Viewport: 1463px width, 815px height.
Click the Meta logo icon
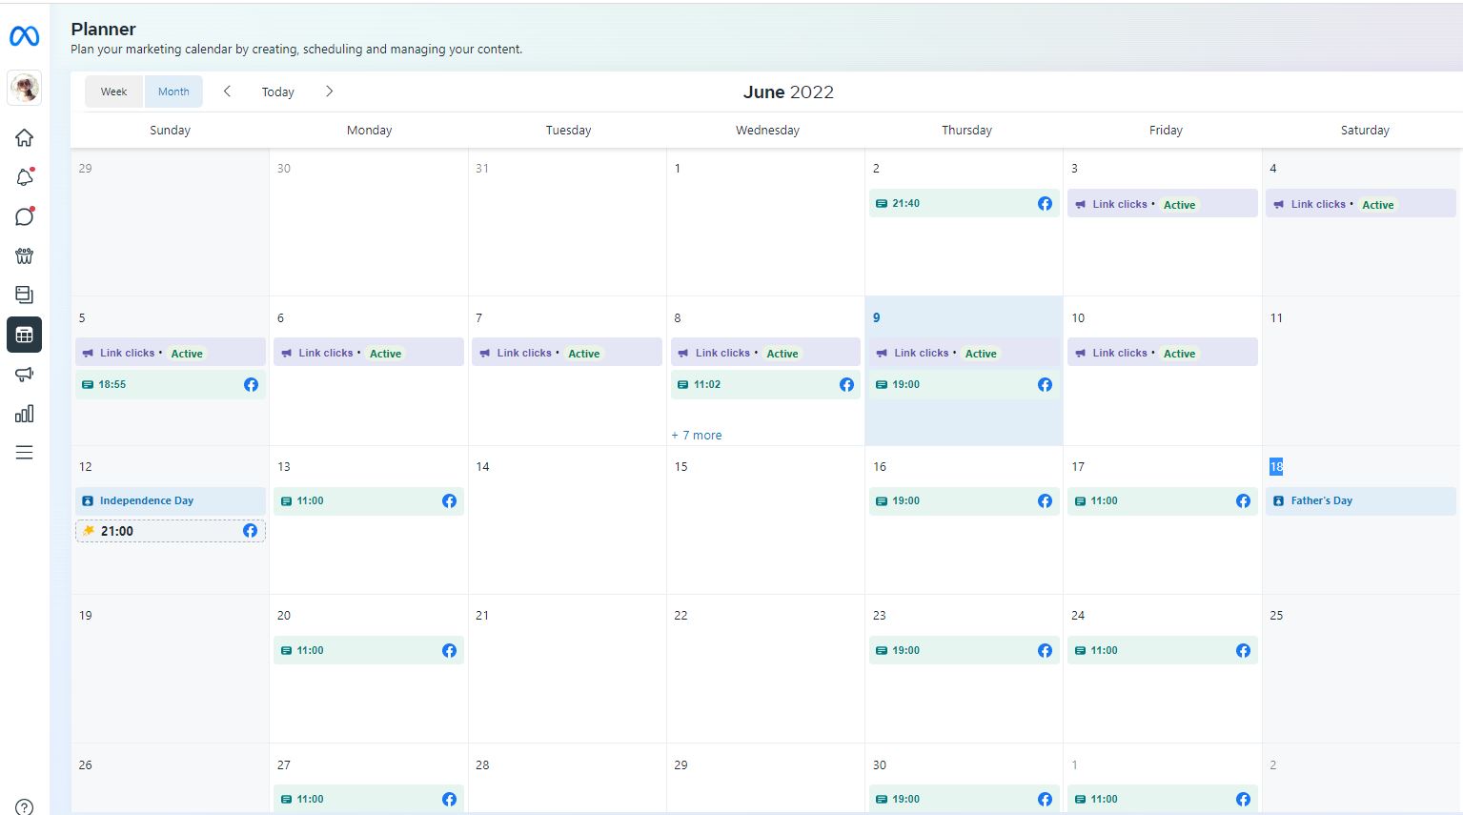pos(25,36)
